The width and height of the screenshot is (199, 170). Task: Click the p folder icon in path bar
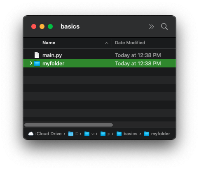point(103,134)
